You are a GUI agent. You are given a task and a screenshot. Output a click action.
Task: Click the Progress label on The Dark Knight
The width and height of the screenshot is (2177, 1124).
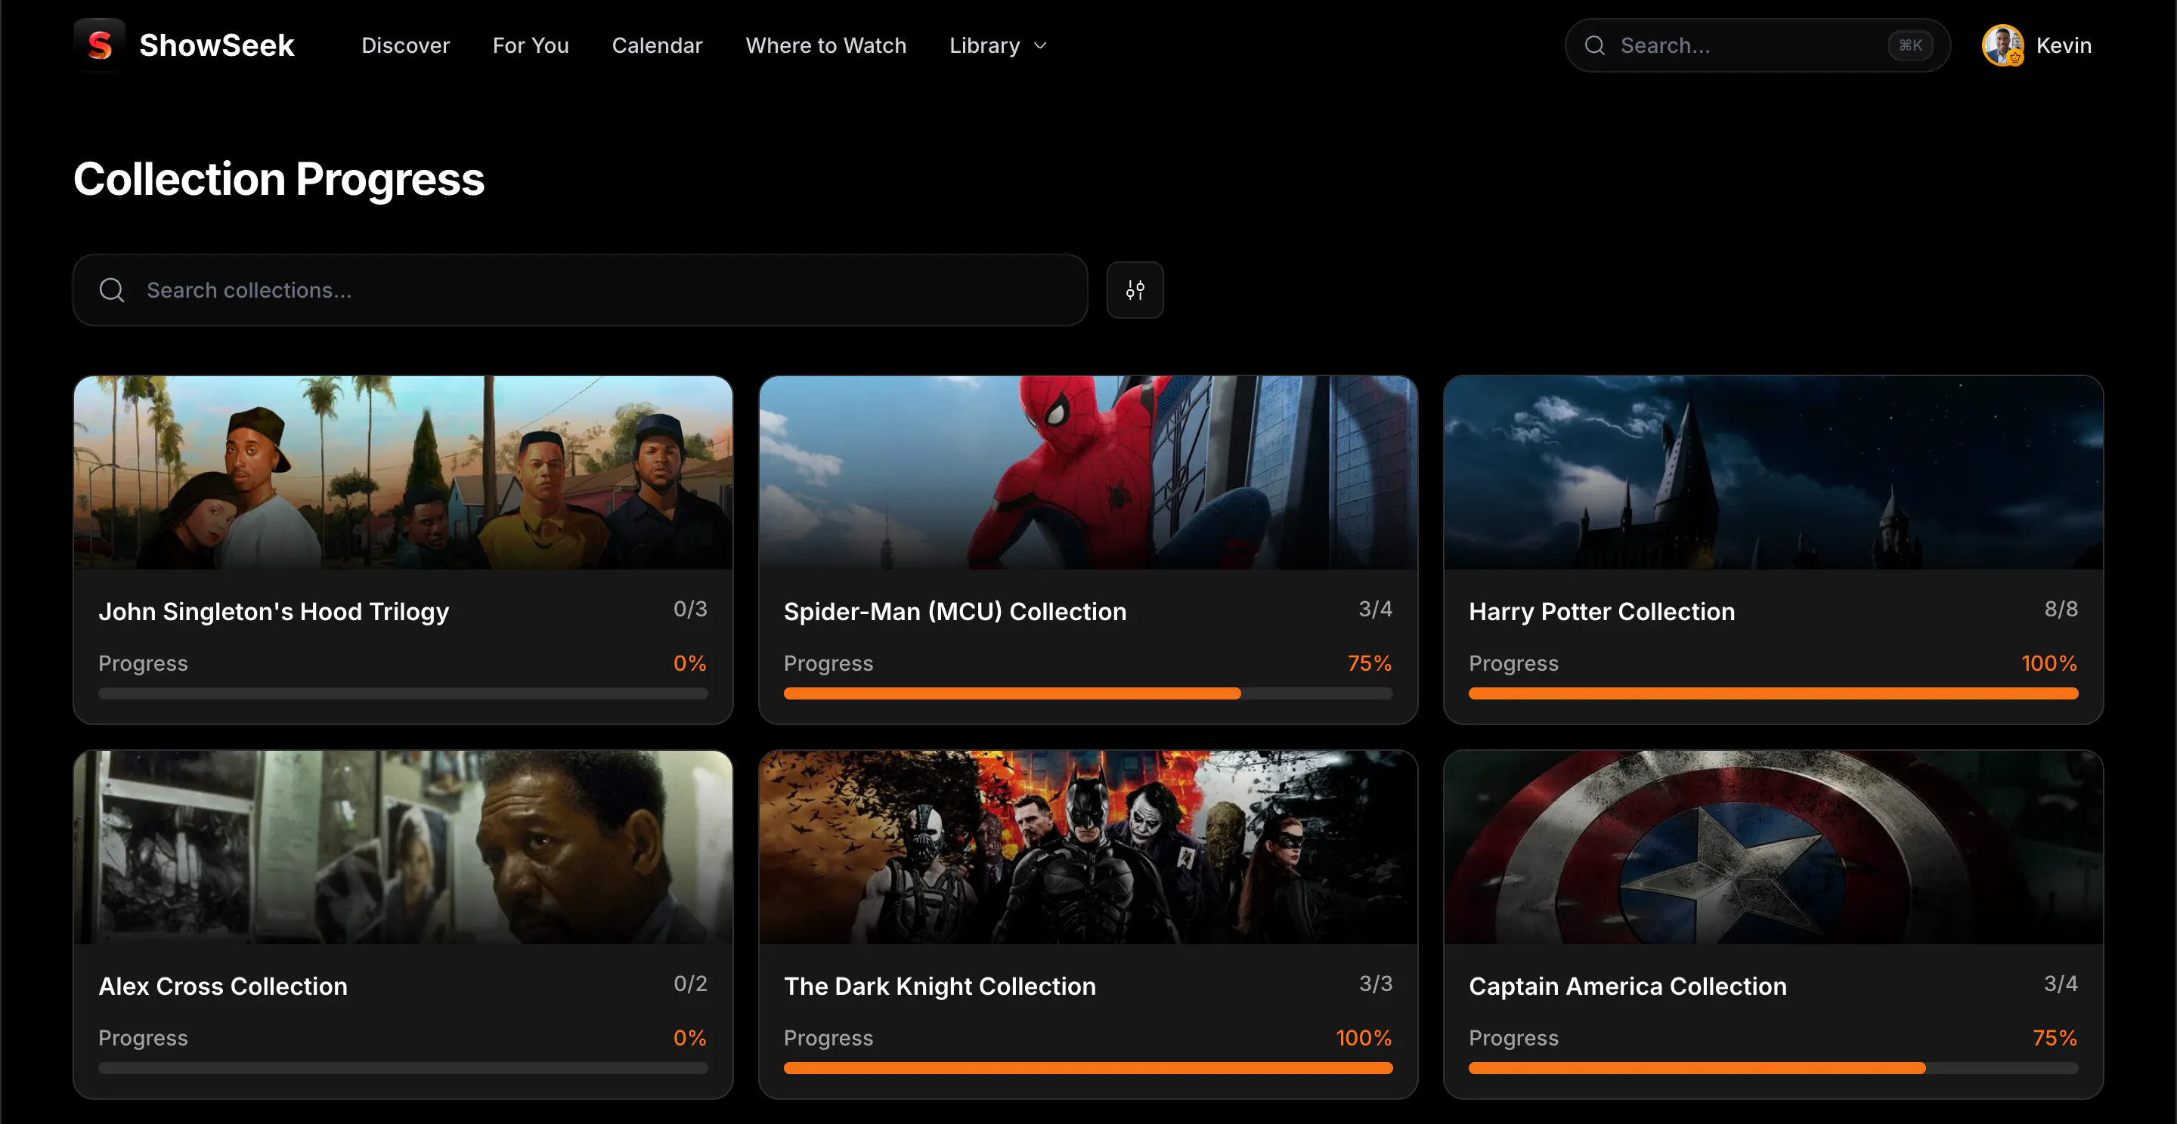(828, 1039)
